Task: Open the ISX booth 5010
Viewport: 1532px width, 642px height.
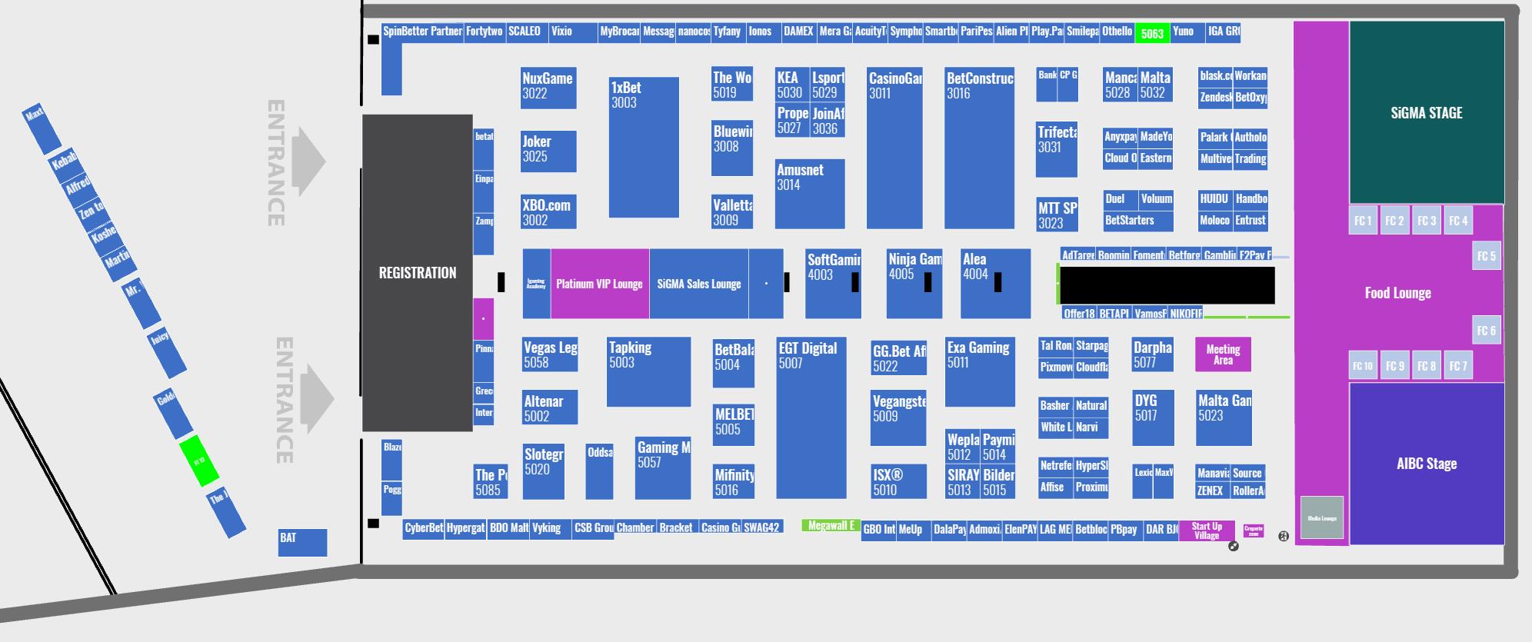Action: pos(898,481)
